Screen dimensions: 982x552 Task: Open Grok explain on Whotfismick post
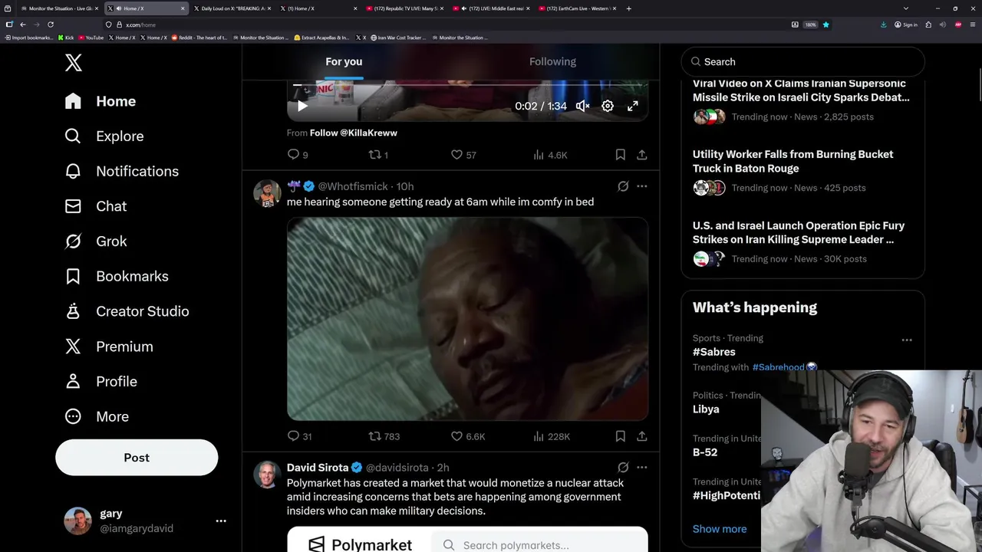(623, 186)
